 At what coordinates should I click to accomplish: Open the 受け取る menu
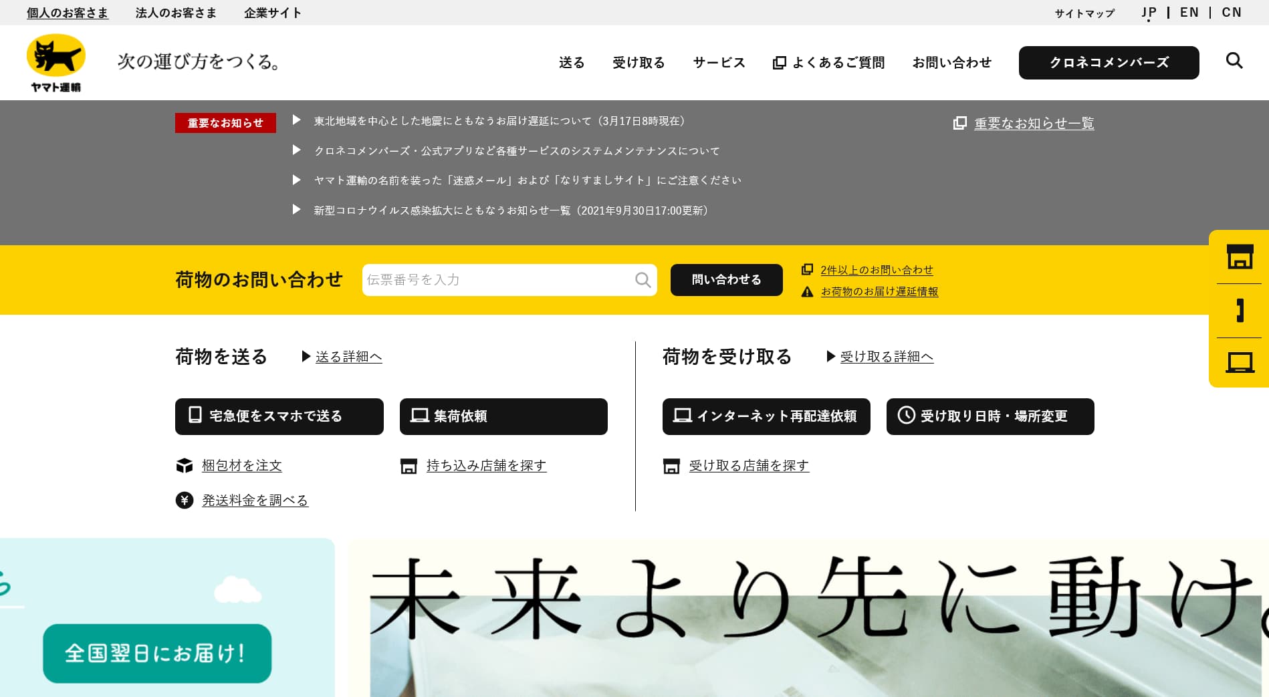639,63
